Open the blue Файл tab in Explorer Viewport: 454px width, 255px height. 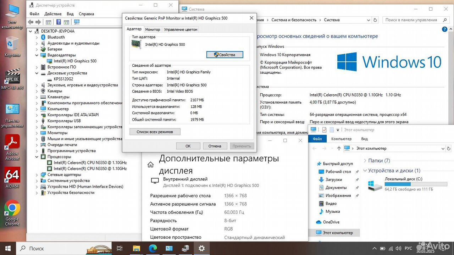[317, 139]
